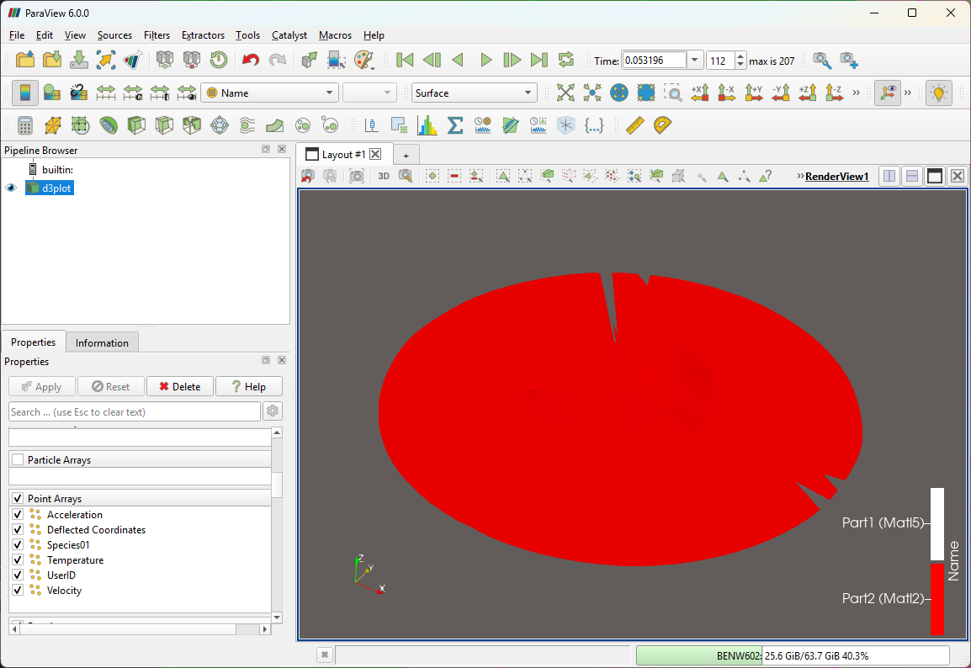
Task: Play the animation
Action: pos(485,60)
